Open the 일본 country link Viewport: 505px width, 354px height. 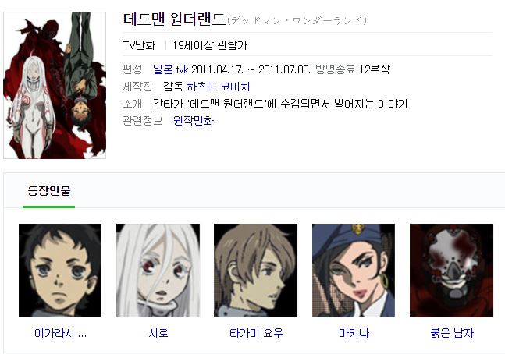(x=163, y=69)
